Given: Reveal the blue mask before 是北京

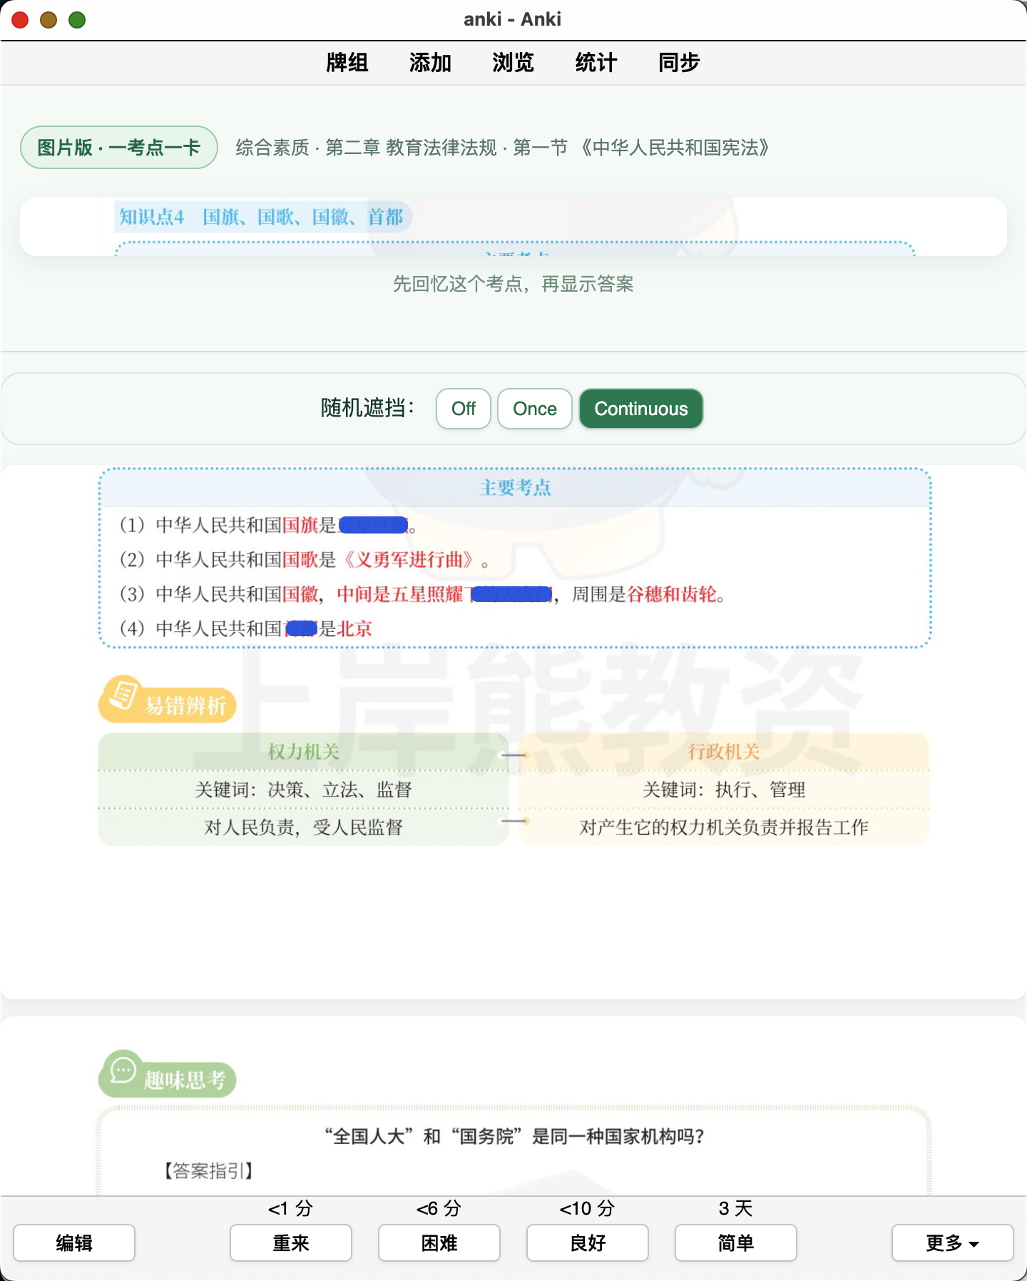Looking at the screenshot, I should (301, 628).
